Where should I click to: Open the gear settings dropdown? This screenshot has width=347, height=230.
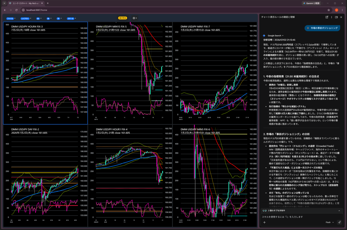[x=134, y=18]
